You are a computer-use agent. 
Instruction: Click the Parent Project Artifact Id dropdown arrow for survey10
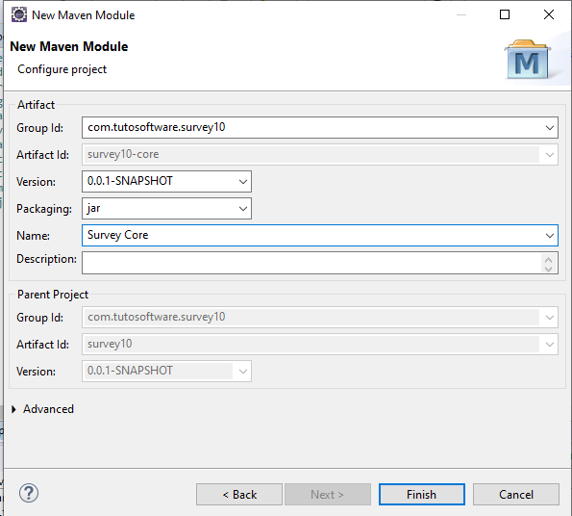click(x=549, y=344)
